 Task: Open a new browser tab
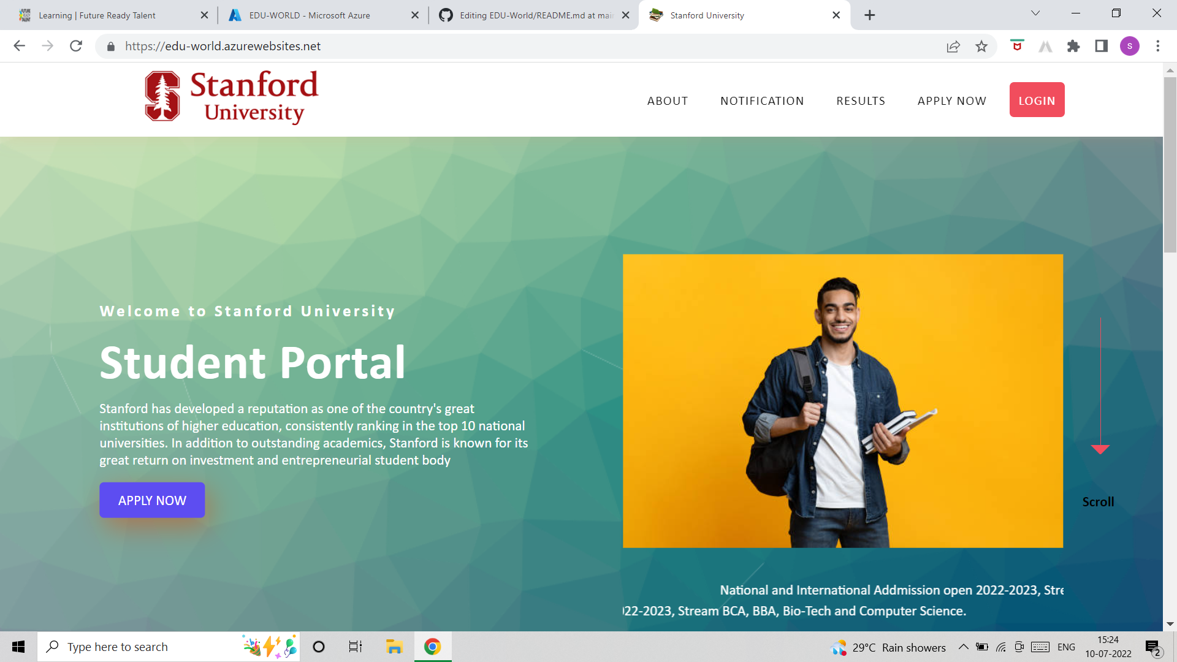pyautogui.click(x=870, y=15)
